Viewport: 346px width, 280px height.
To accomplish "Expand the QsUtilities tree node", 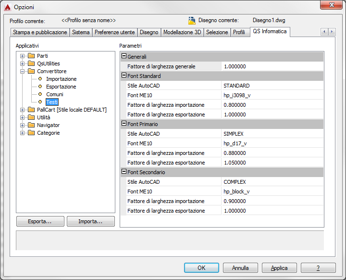I will (22, 64).
